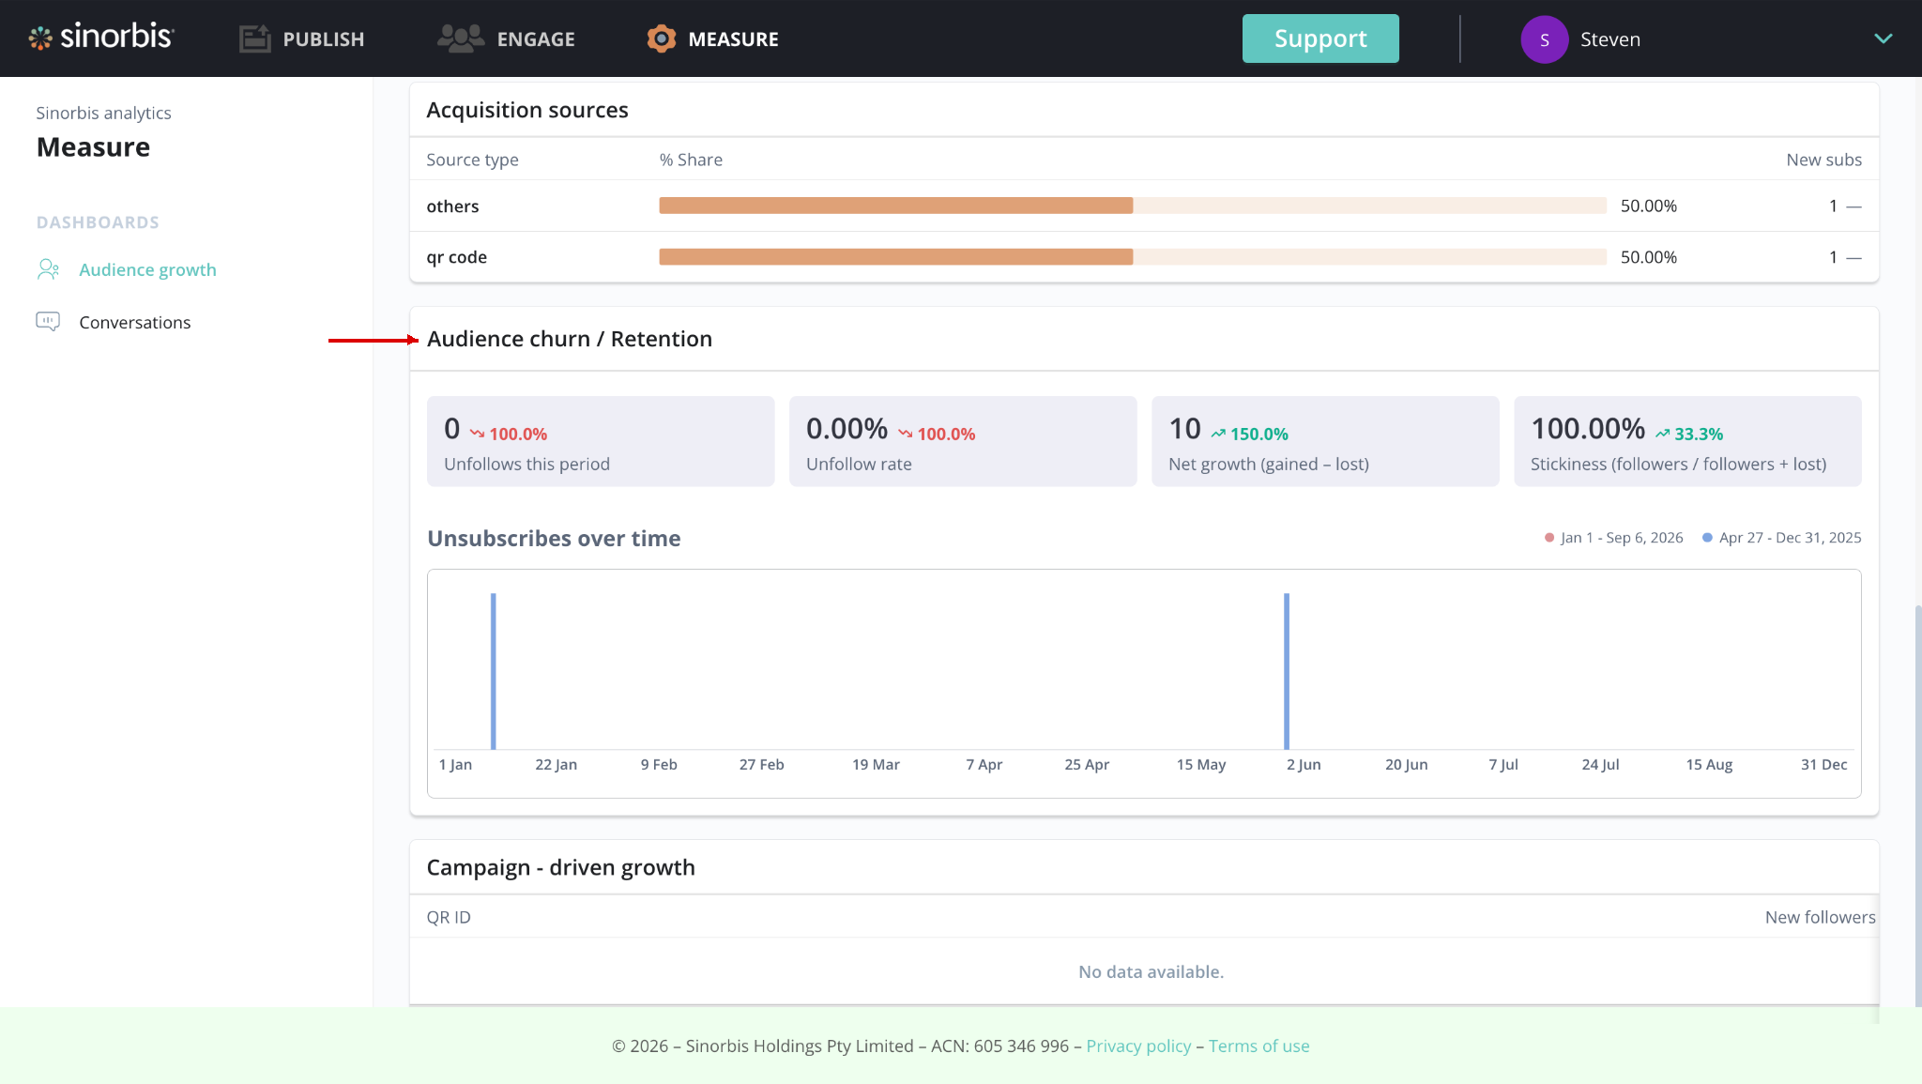Click the QR ID column header

click(x=449, y=917)
